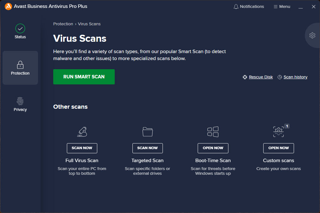Click the Targeted Scan folder icon
The height and width of the screenshot is (213, 320).
[148, 131]
